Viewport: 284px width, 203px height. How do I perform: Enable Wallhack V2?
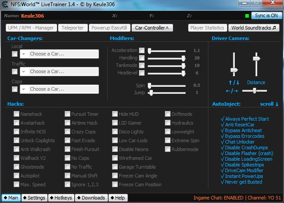(16, 158)
